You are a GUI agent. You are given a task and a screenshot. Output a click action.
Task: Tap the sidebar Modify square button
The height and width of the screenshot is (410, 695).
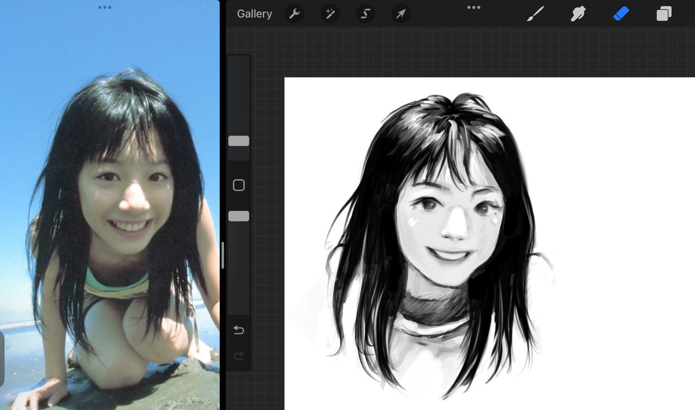coord(239,184)
